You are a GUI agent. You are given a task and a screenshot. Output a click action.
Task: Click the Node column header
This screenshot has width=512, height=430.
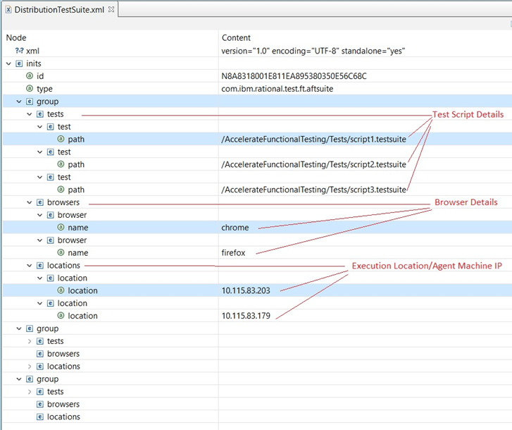click(16, 37)
